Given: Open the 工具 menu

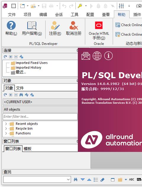Looking at the screenshot, I should (x=75, y=15).
